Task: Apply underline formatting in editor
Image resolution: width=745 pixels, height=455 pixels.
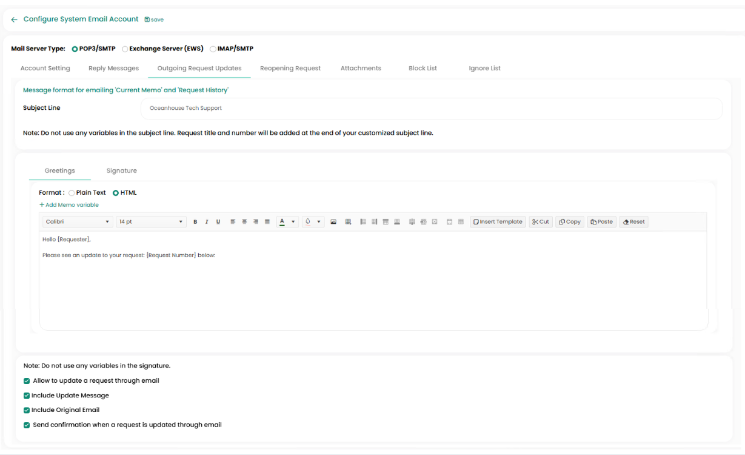Action: 218,222
